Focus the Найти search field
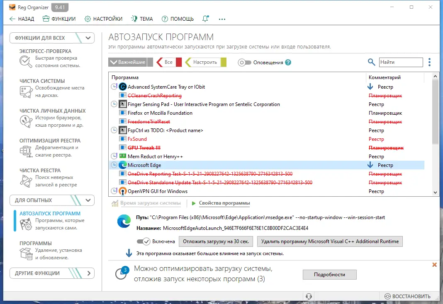The image size is (443, 304). click(401, 62)
